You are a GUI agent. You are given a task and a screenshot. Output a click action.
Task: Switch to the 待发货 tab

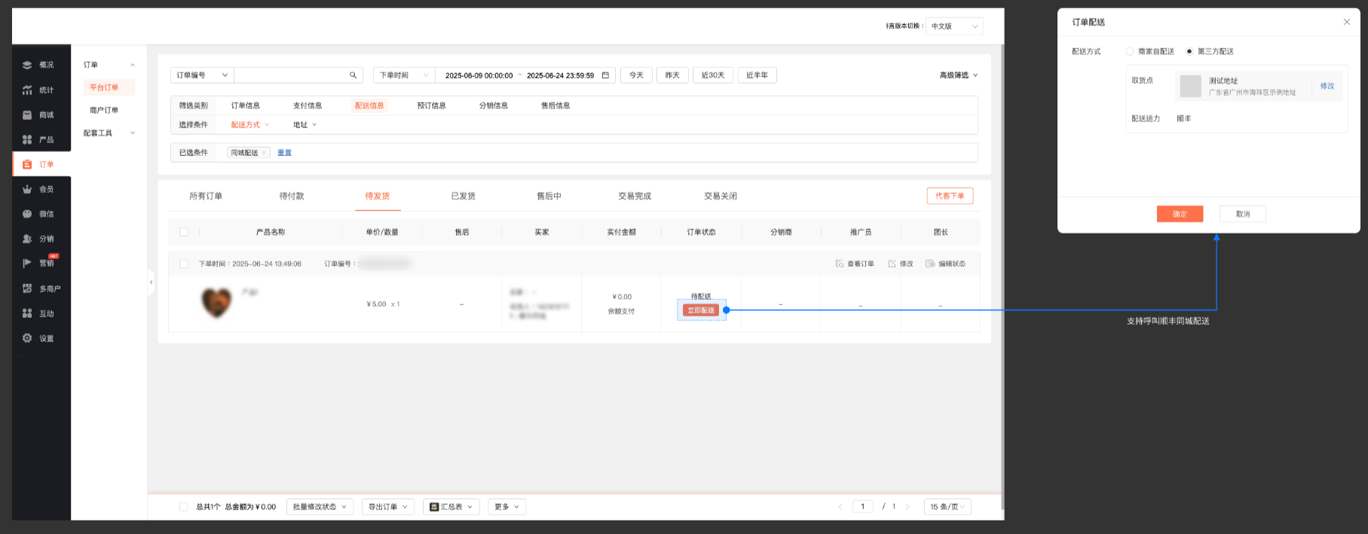(x=378, y=196)
